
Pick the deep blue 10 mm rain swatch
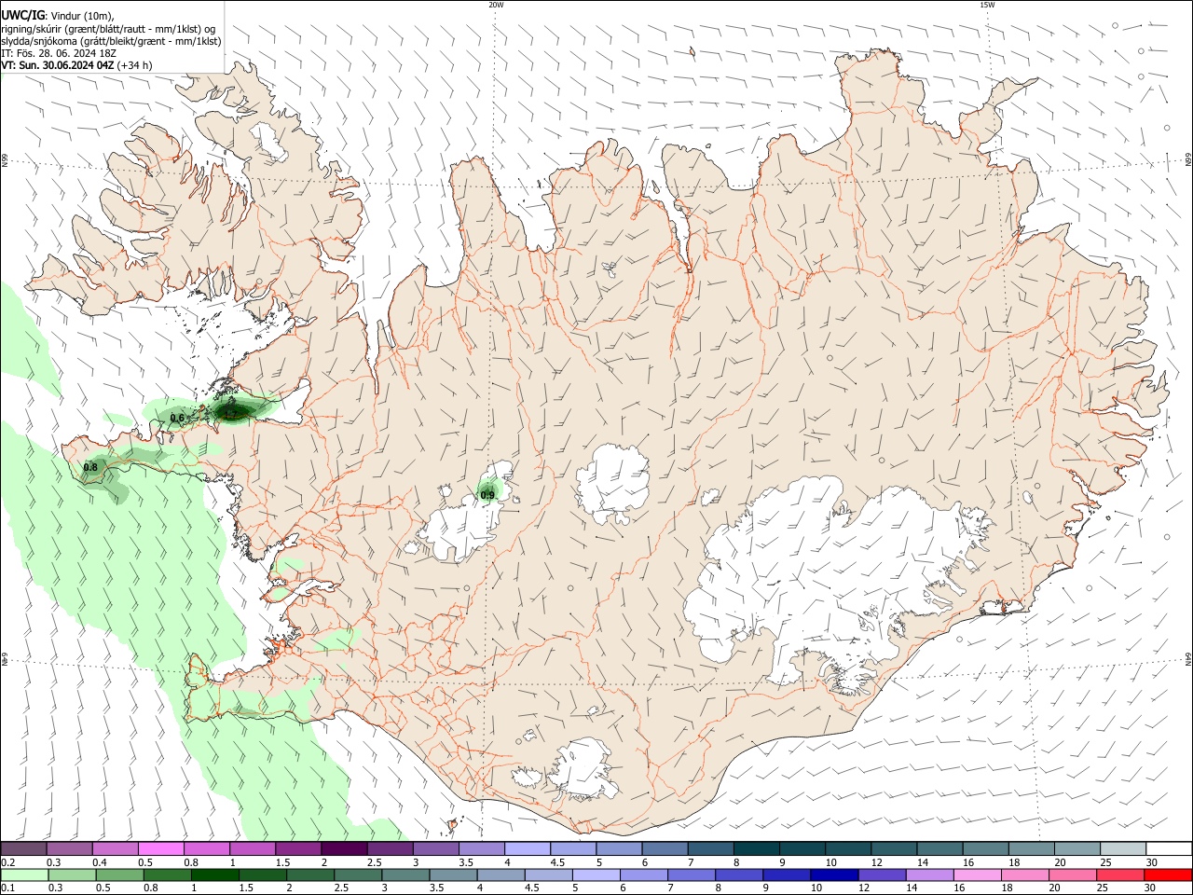point(835,875)
